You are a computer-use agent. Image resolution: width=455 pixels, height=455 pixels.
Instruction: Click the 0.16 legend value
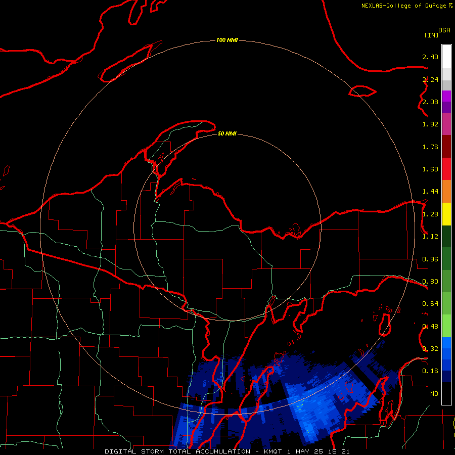(430, 371)
